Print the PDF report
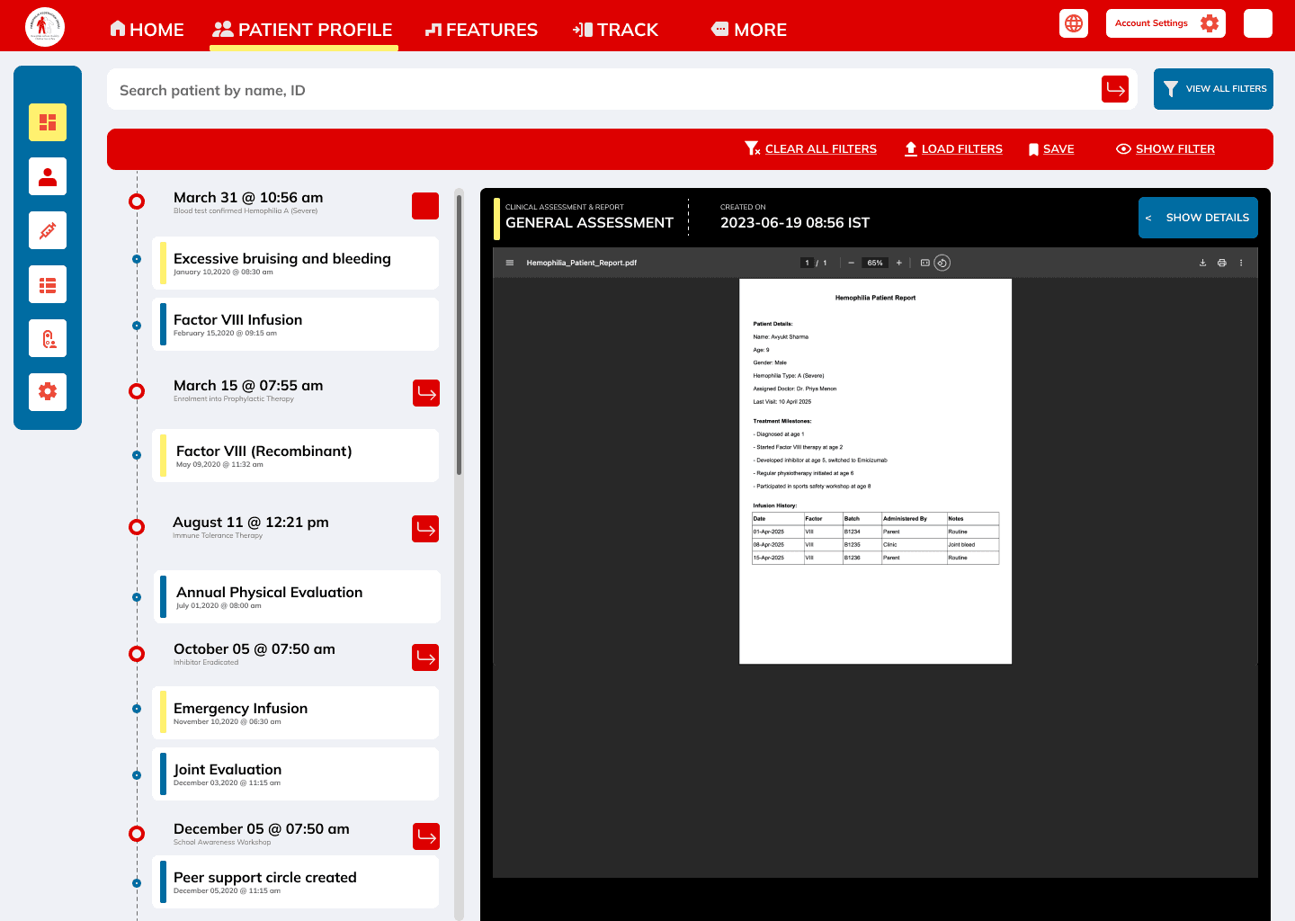Viewport: 1295px width, 921px height. (x=1221, y=263)
